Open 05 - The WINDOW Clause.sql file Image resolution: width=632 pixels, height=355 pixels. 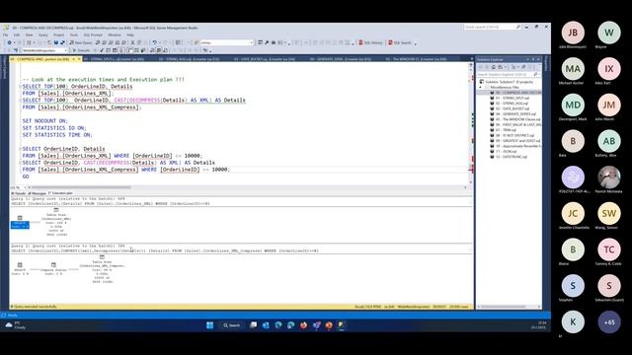pos(515,119)
